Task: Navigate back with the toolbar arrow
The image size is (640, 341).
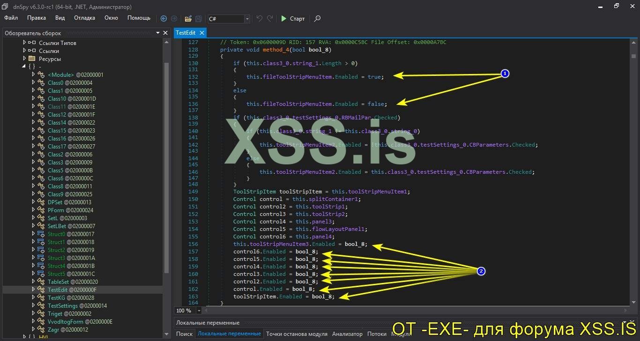Action: [164, 19]
